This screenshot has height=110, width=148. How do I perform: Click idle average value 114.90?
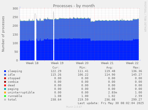click(110, 75)
